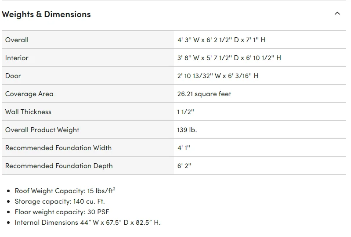Image resolution: width=351 pixels, height=237 pixels.
Task: Select the Interior row label
Action: (17, 57)
